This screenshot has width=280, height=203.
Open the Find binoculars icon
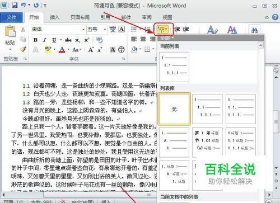pos(254,30)
